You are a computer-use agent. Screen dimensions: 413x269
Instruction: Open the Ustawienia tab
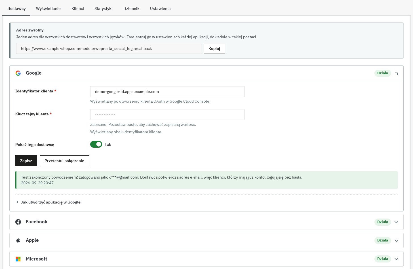(x=160, y=9)
